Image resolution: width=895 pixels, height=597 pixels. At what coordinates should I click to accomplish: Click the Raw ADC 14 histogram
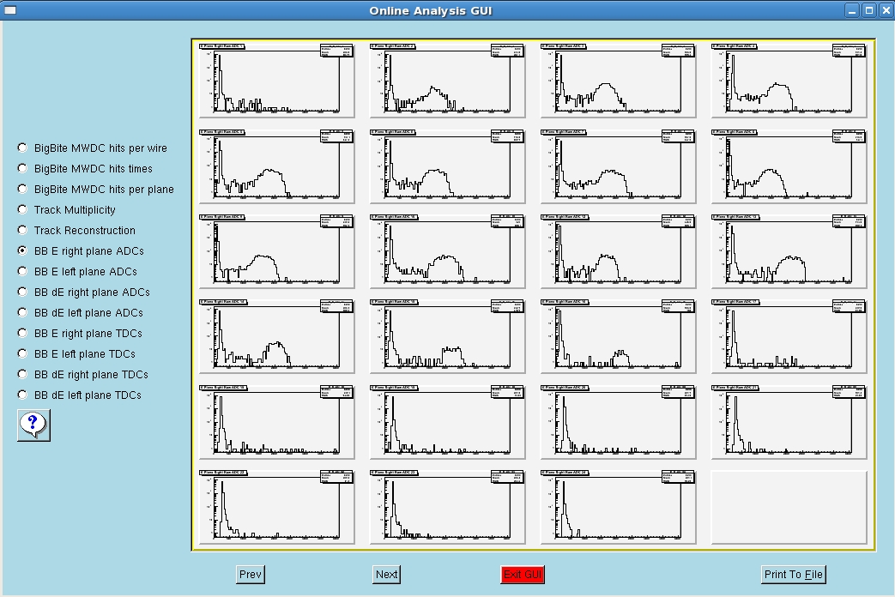click(x=277, y=336)
